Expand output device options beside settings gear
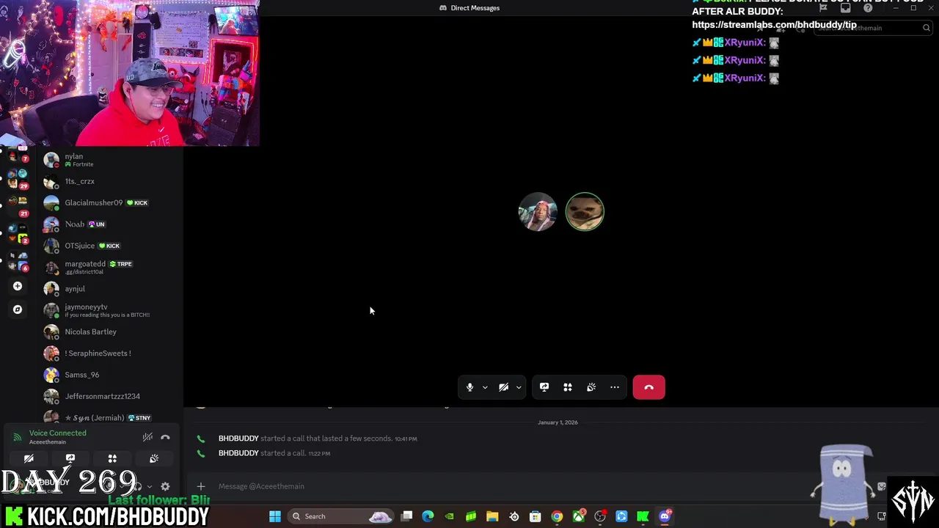Screen dimensions: 939x528 pos(150,486)
